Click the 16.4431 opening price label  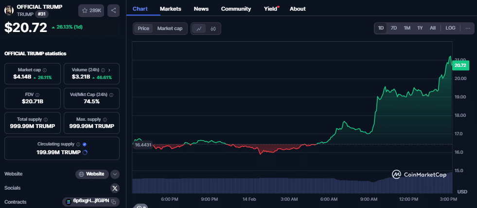click(143, 145)
